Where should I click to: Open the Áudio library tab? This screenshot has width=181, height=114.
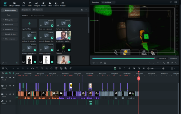[x=23, y=4]
